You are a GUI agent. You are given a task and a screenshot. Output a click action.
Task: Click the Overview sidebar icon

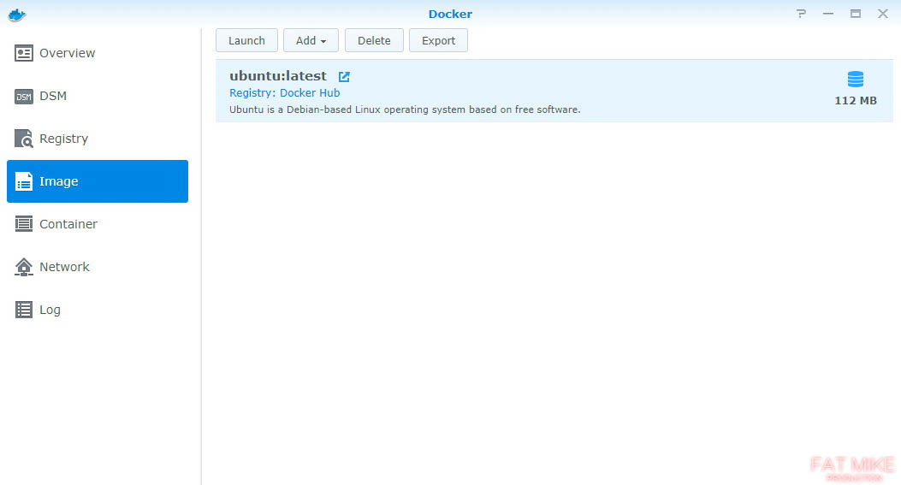tap(24, 53)
